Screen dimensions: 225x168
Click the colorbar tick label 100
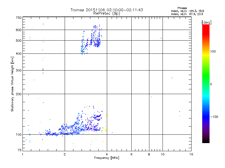[x=213, y=52]
